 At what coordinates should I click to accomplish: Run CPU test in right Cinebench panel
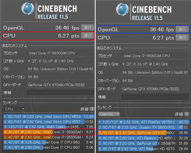[182, 37]
